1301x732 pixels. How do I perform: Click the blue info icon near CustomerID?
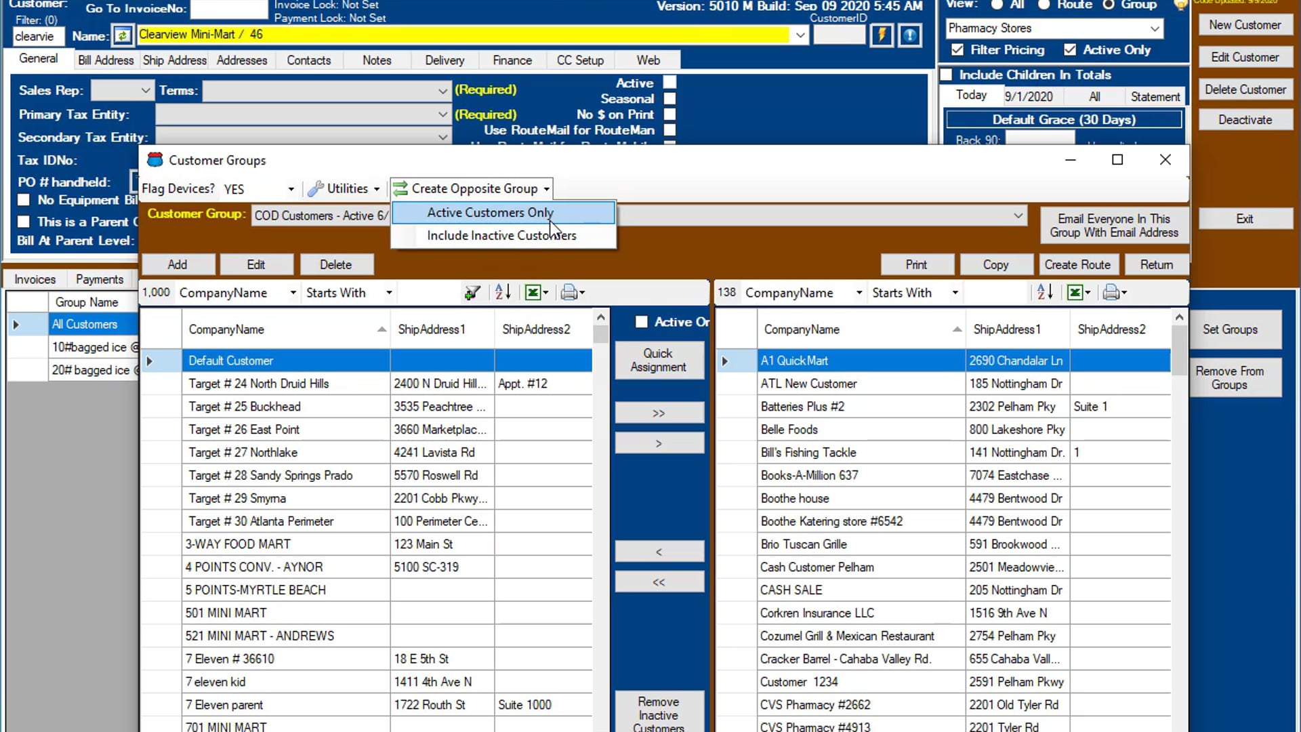[909, 35]
